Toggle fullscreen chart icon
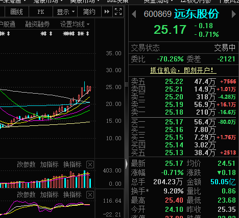 click(118, 12)
